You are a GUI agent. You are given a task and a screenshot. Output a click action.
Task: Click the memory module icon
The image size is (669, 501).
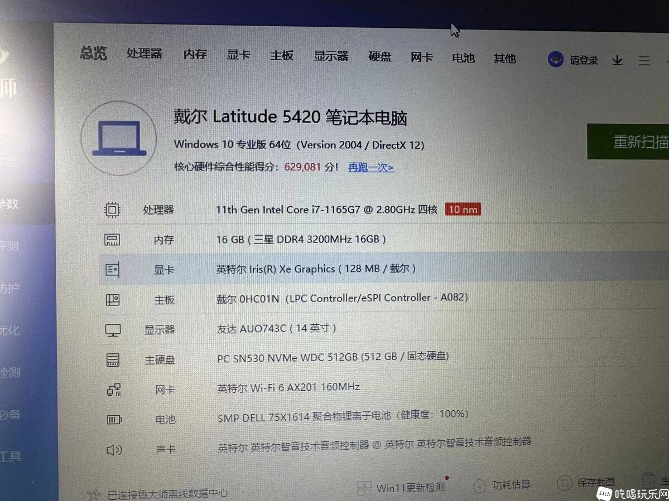click(112, 240)
